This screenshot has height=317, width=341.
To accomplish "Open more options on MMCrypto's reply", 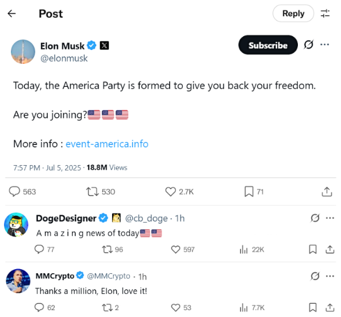I will (330, 276).
